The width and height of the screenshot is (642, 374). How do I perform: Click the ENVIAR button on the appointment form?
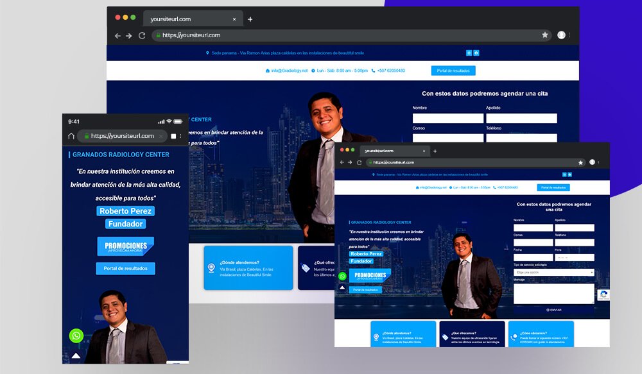pyautogui.click(x=553, y=310)
